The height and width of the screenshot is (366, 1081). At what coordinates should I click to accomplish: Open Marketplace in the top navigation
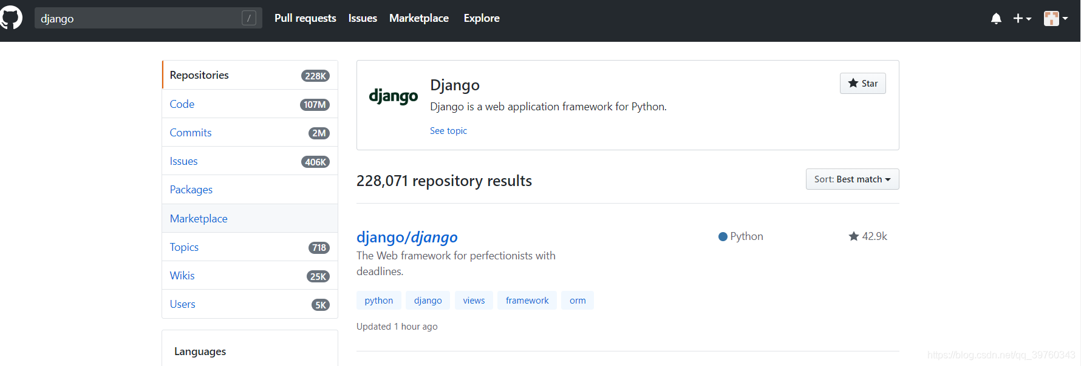[419, 18]
